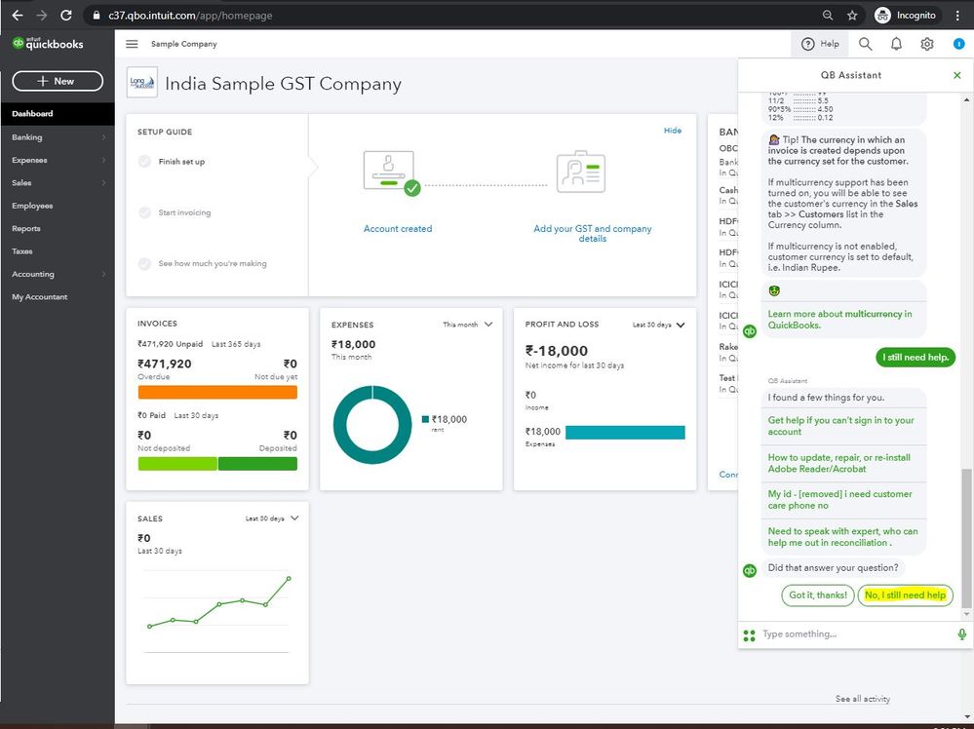Click Sample Company header text
The height and width of the screenshot is (729, 974).
click(184, 44)
